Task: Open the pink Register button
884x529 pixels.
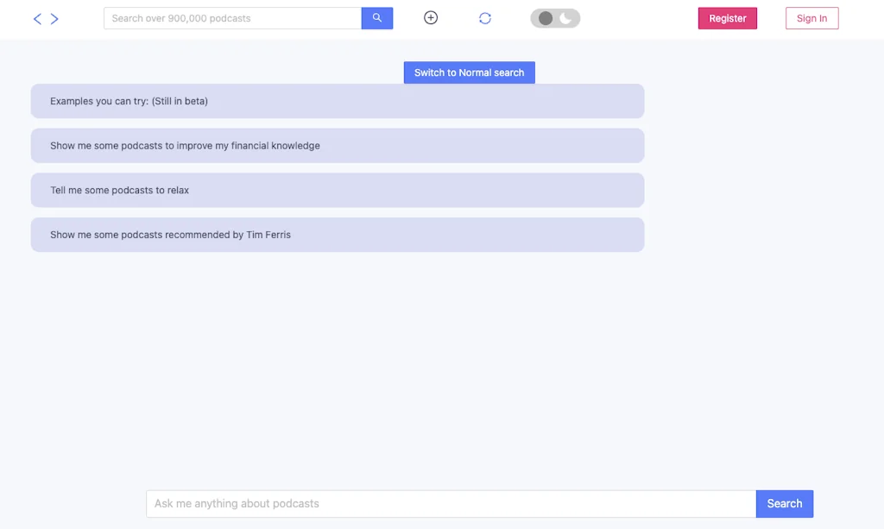Action: click(x=728, y=17)
